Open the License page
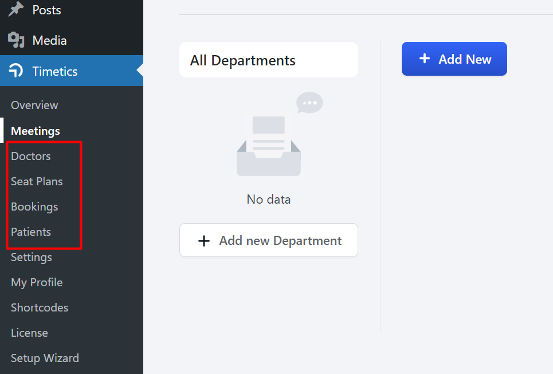 click(x=30, y=333)
